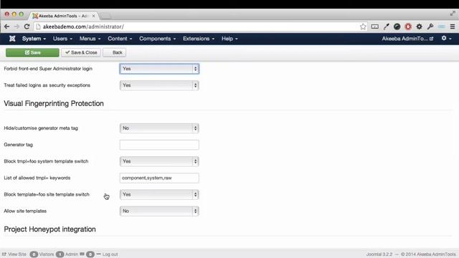Viewport: 459px width, 258px height.
Task: Open Forbid front-end Super Administrator login dropdown
Action: pos(159,69)
